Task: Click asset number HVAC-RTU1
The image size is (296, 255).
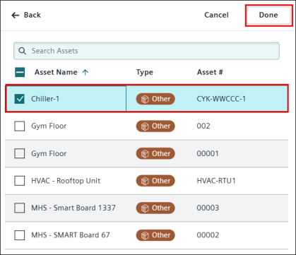Action: [216, 181]
